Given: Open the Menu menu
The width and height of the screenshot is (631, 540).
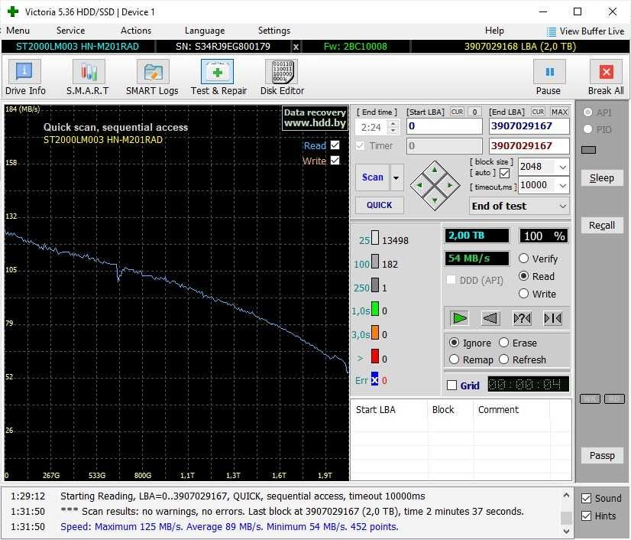Looking at the screenshot, I should pos(18,31).
